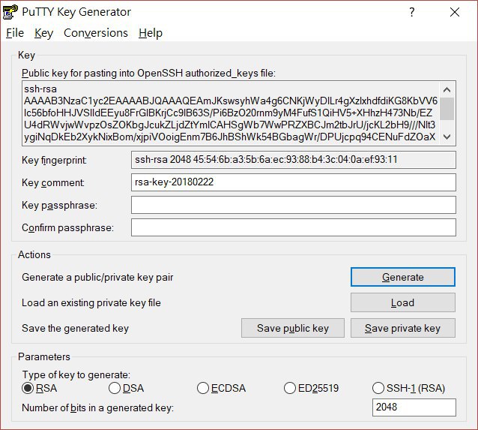Pick the ED25519 key type option

tap(291, 388)
